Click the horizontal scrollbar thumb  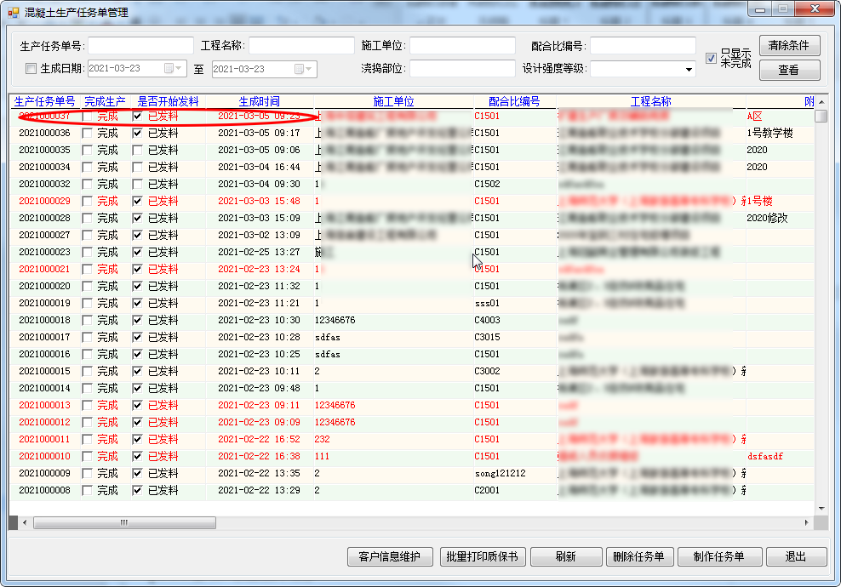123,522
